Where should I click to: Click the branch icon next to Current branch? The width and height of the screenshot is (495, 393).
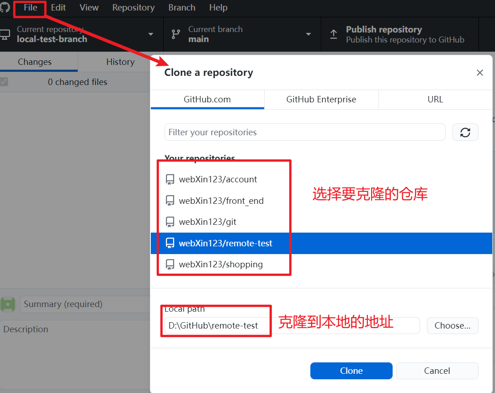click(x=176, y=34)
